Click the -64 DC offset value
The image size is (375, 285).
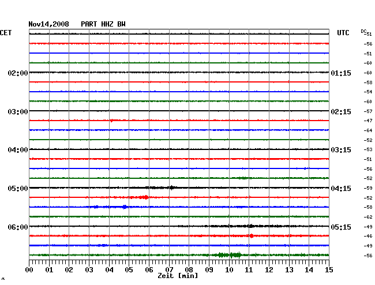coord(368,130)
